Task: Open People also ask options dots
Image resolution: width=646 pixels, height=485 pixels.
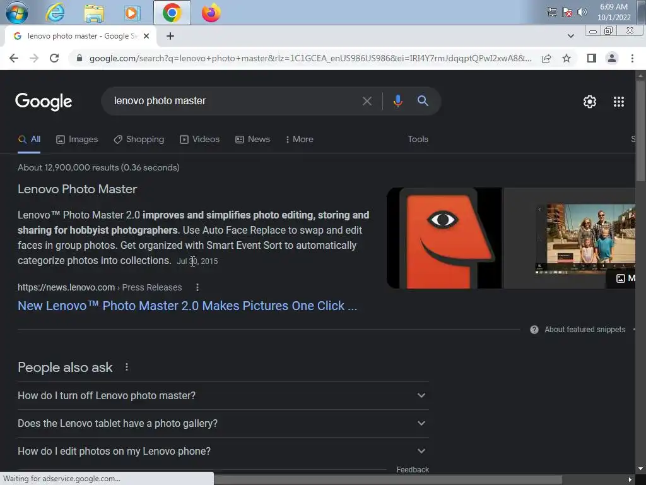Action: point(126,367)
